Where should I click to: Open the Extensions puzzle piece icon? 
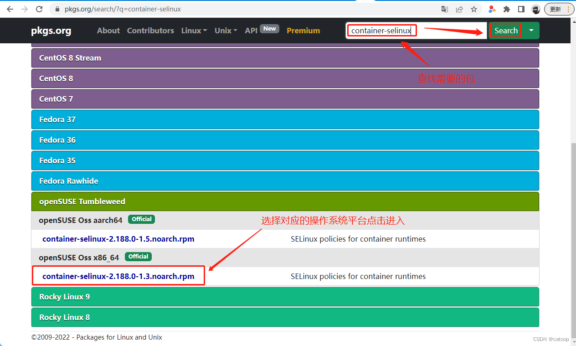[x=506, y=9]
